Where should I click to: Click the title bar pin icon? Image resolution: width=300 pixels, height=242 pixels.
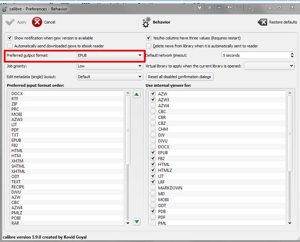click(229, 8)
